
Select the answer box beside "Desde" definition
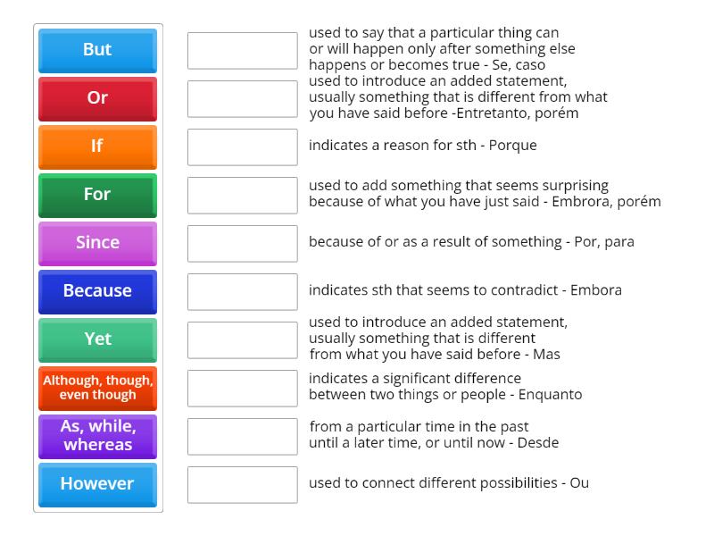[x=242, y=435]
